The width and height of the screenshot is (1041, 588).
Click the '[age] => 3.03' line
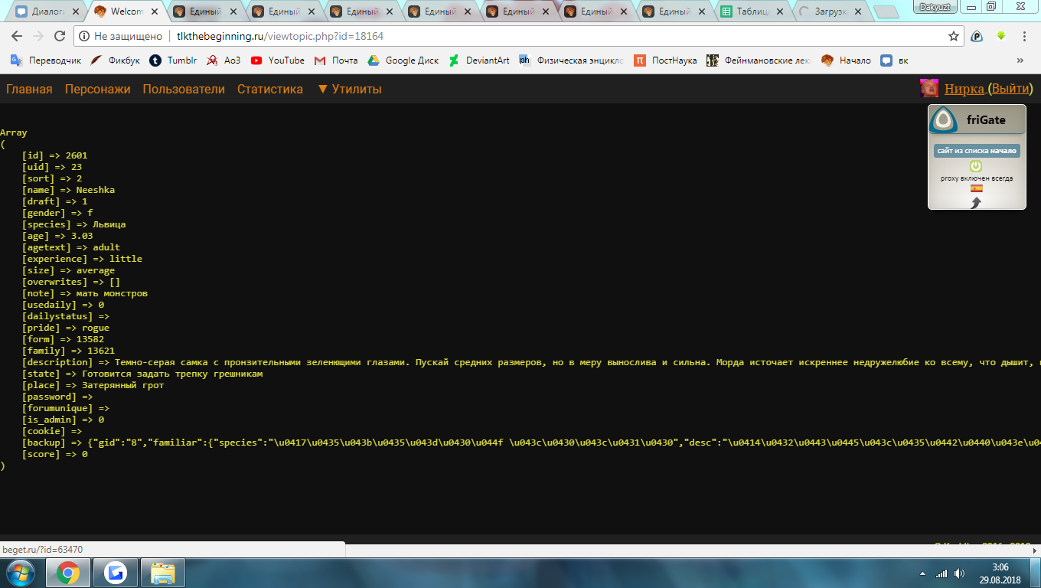click(57, 236)
